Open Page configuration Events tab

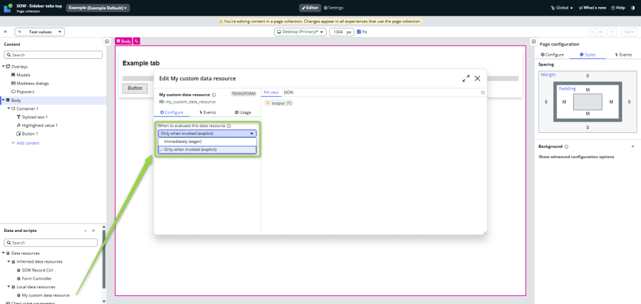pos(623,55)
